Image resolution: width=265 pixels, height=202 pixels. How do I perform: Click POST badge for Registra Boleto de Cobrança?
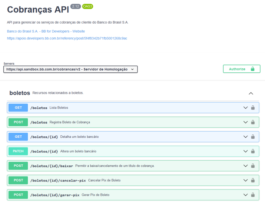click(18, 122)
